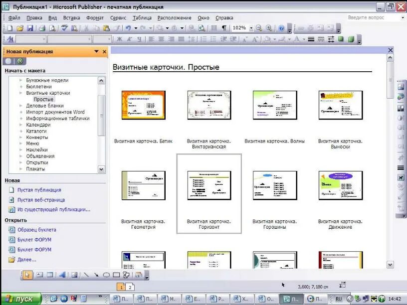Open the Файл menu
Screen dimensions: 407x305
click(14, 17)
